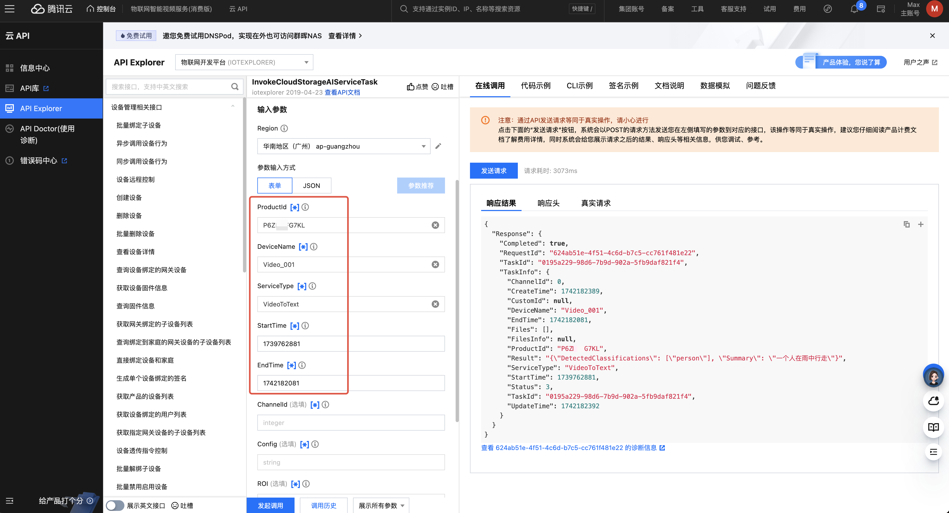Screen dimensions: 949x513
Task: Click the DeviceName info icon
Action: 313,247
